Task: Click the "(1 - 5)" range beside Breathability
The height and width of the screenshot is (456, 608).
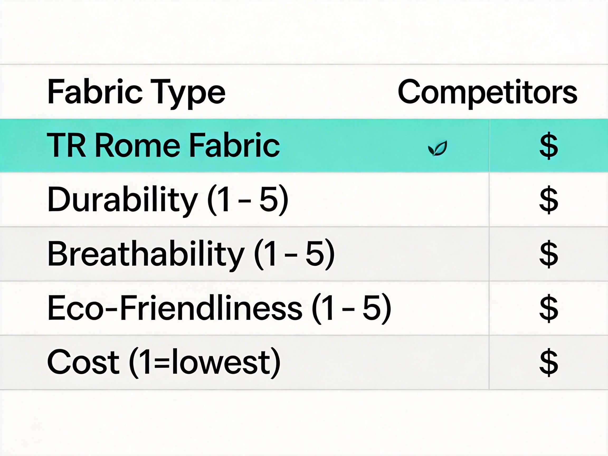Action: 295,254
